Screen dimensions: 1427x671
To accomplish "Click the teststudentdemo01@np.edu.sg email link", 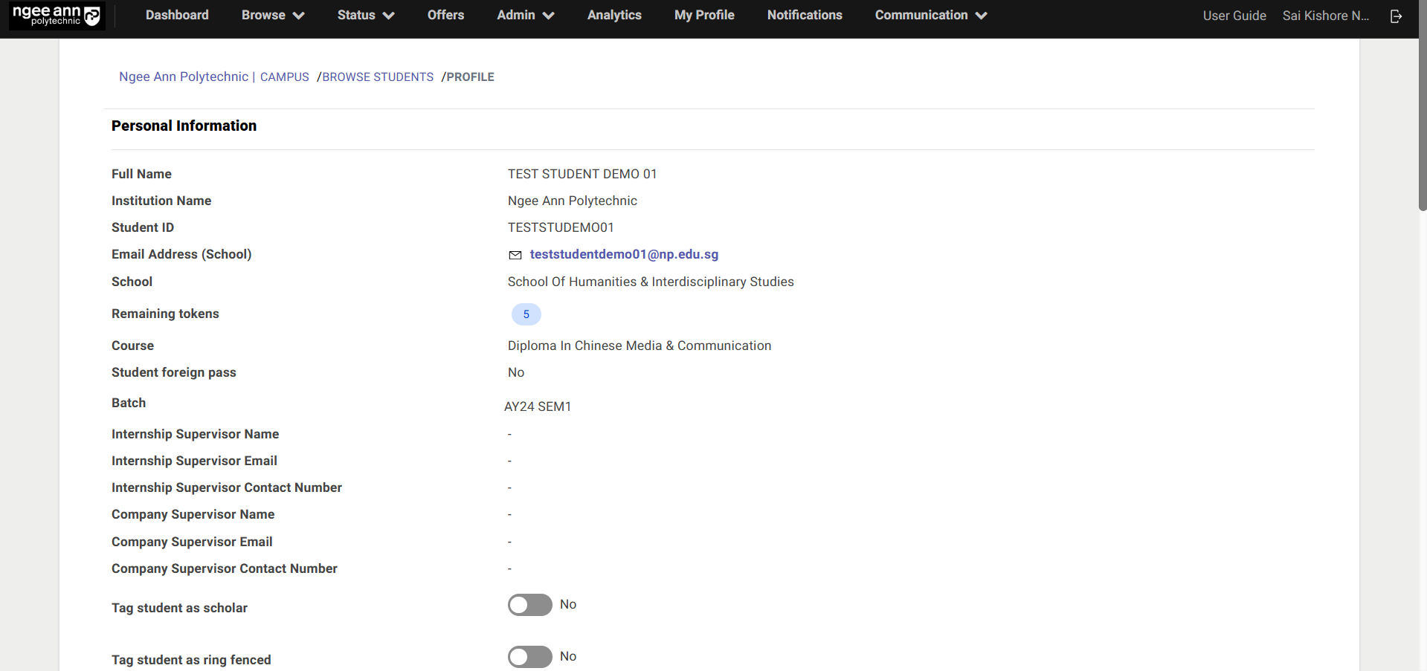I will coord(624,254).
